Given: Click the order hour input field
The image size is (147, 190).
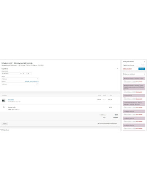Looking at the screenshot, I should pyautogui.click(x=24, y=74).
